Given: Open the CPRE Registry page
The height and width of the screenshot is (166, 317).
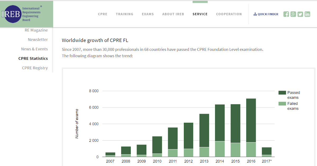Looking at the screenshot, I should (x=35, y=68).
